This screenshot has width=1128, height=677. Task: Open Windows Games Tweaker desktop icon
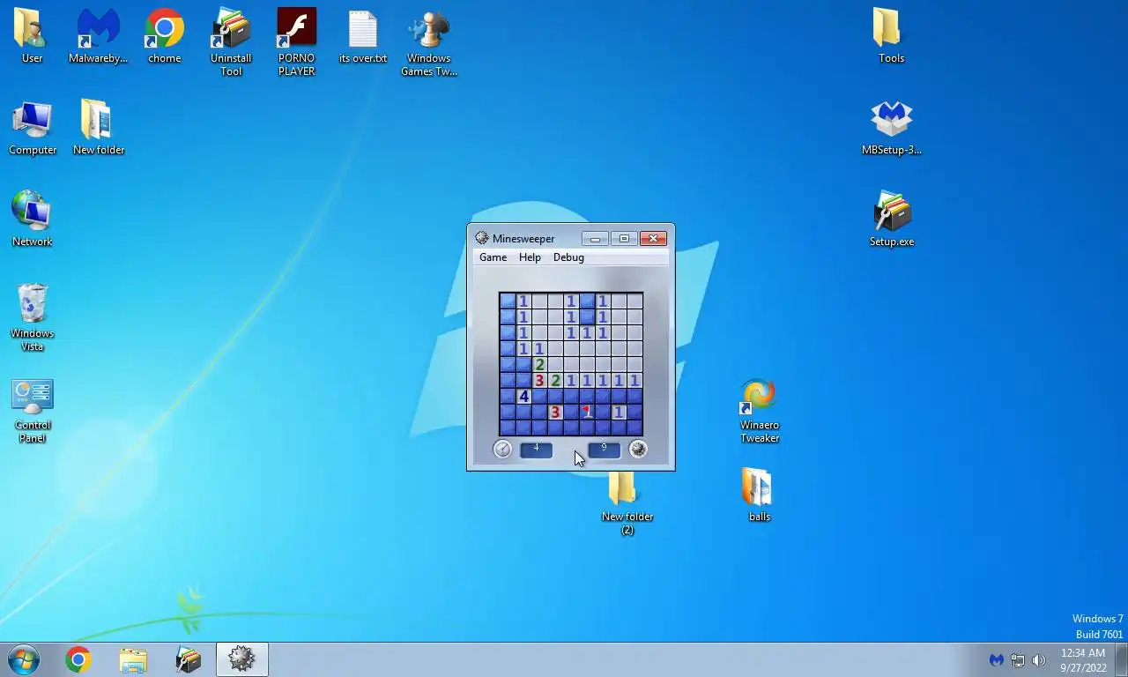(x=428, y=42)
